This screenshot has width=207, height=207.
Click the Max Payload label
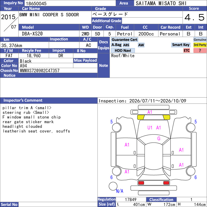coord(85,60)
